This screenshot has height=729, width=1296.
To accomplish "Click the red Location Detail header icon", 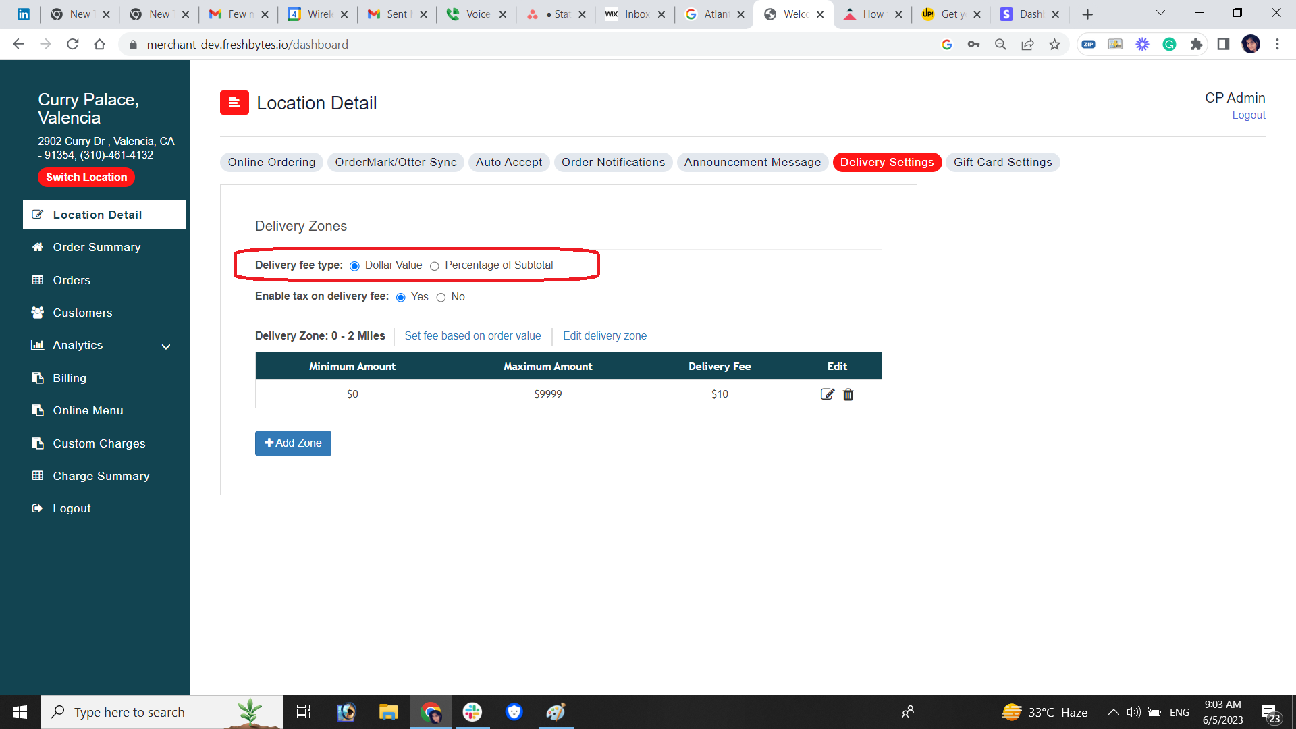I will [234, 103].
